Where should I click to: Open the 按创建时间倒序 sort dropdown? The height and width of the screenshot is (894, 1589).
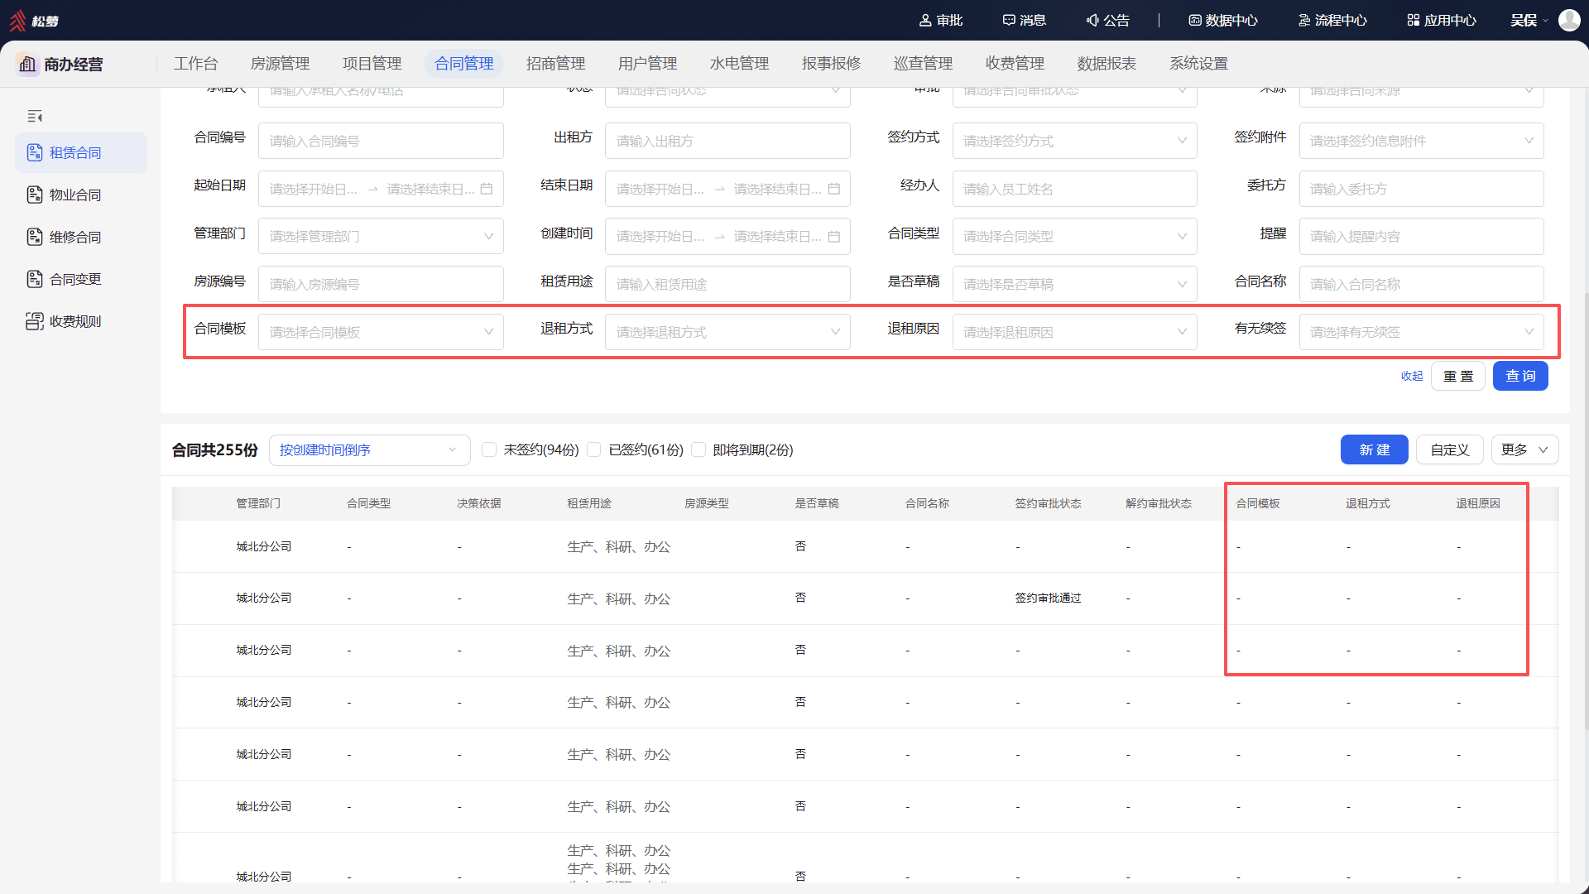coord(369,449)
